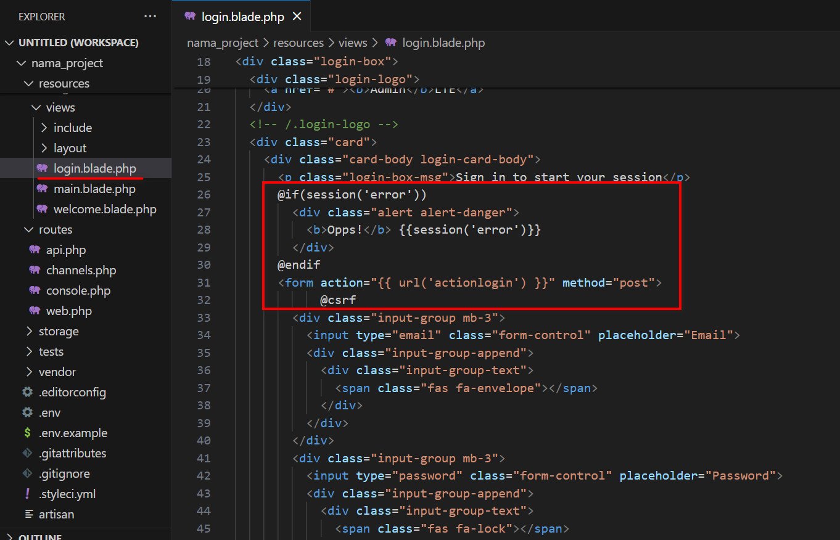
Task: Click the placeholder="Email" attribute text
Action: coord(665,335)
